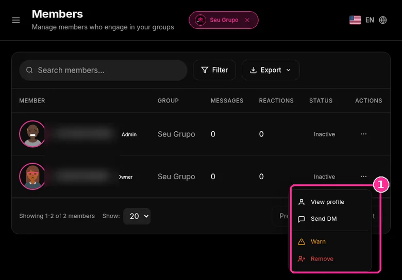Click the Admin member's avatar

point(32,134)
